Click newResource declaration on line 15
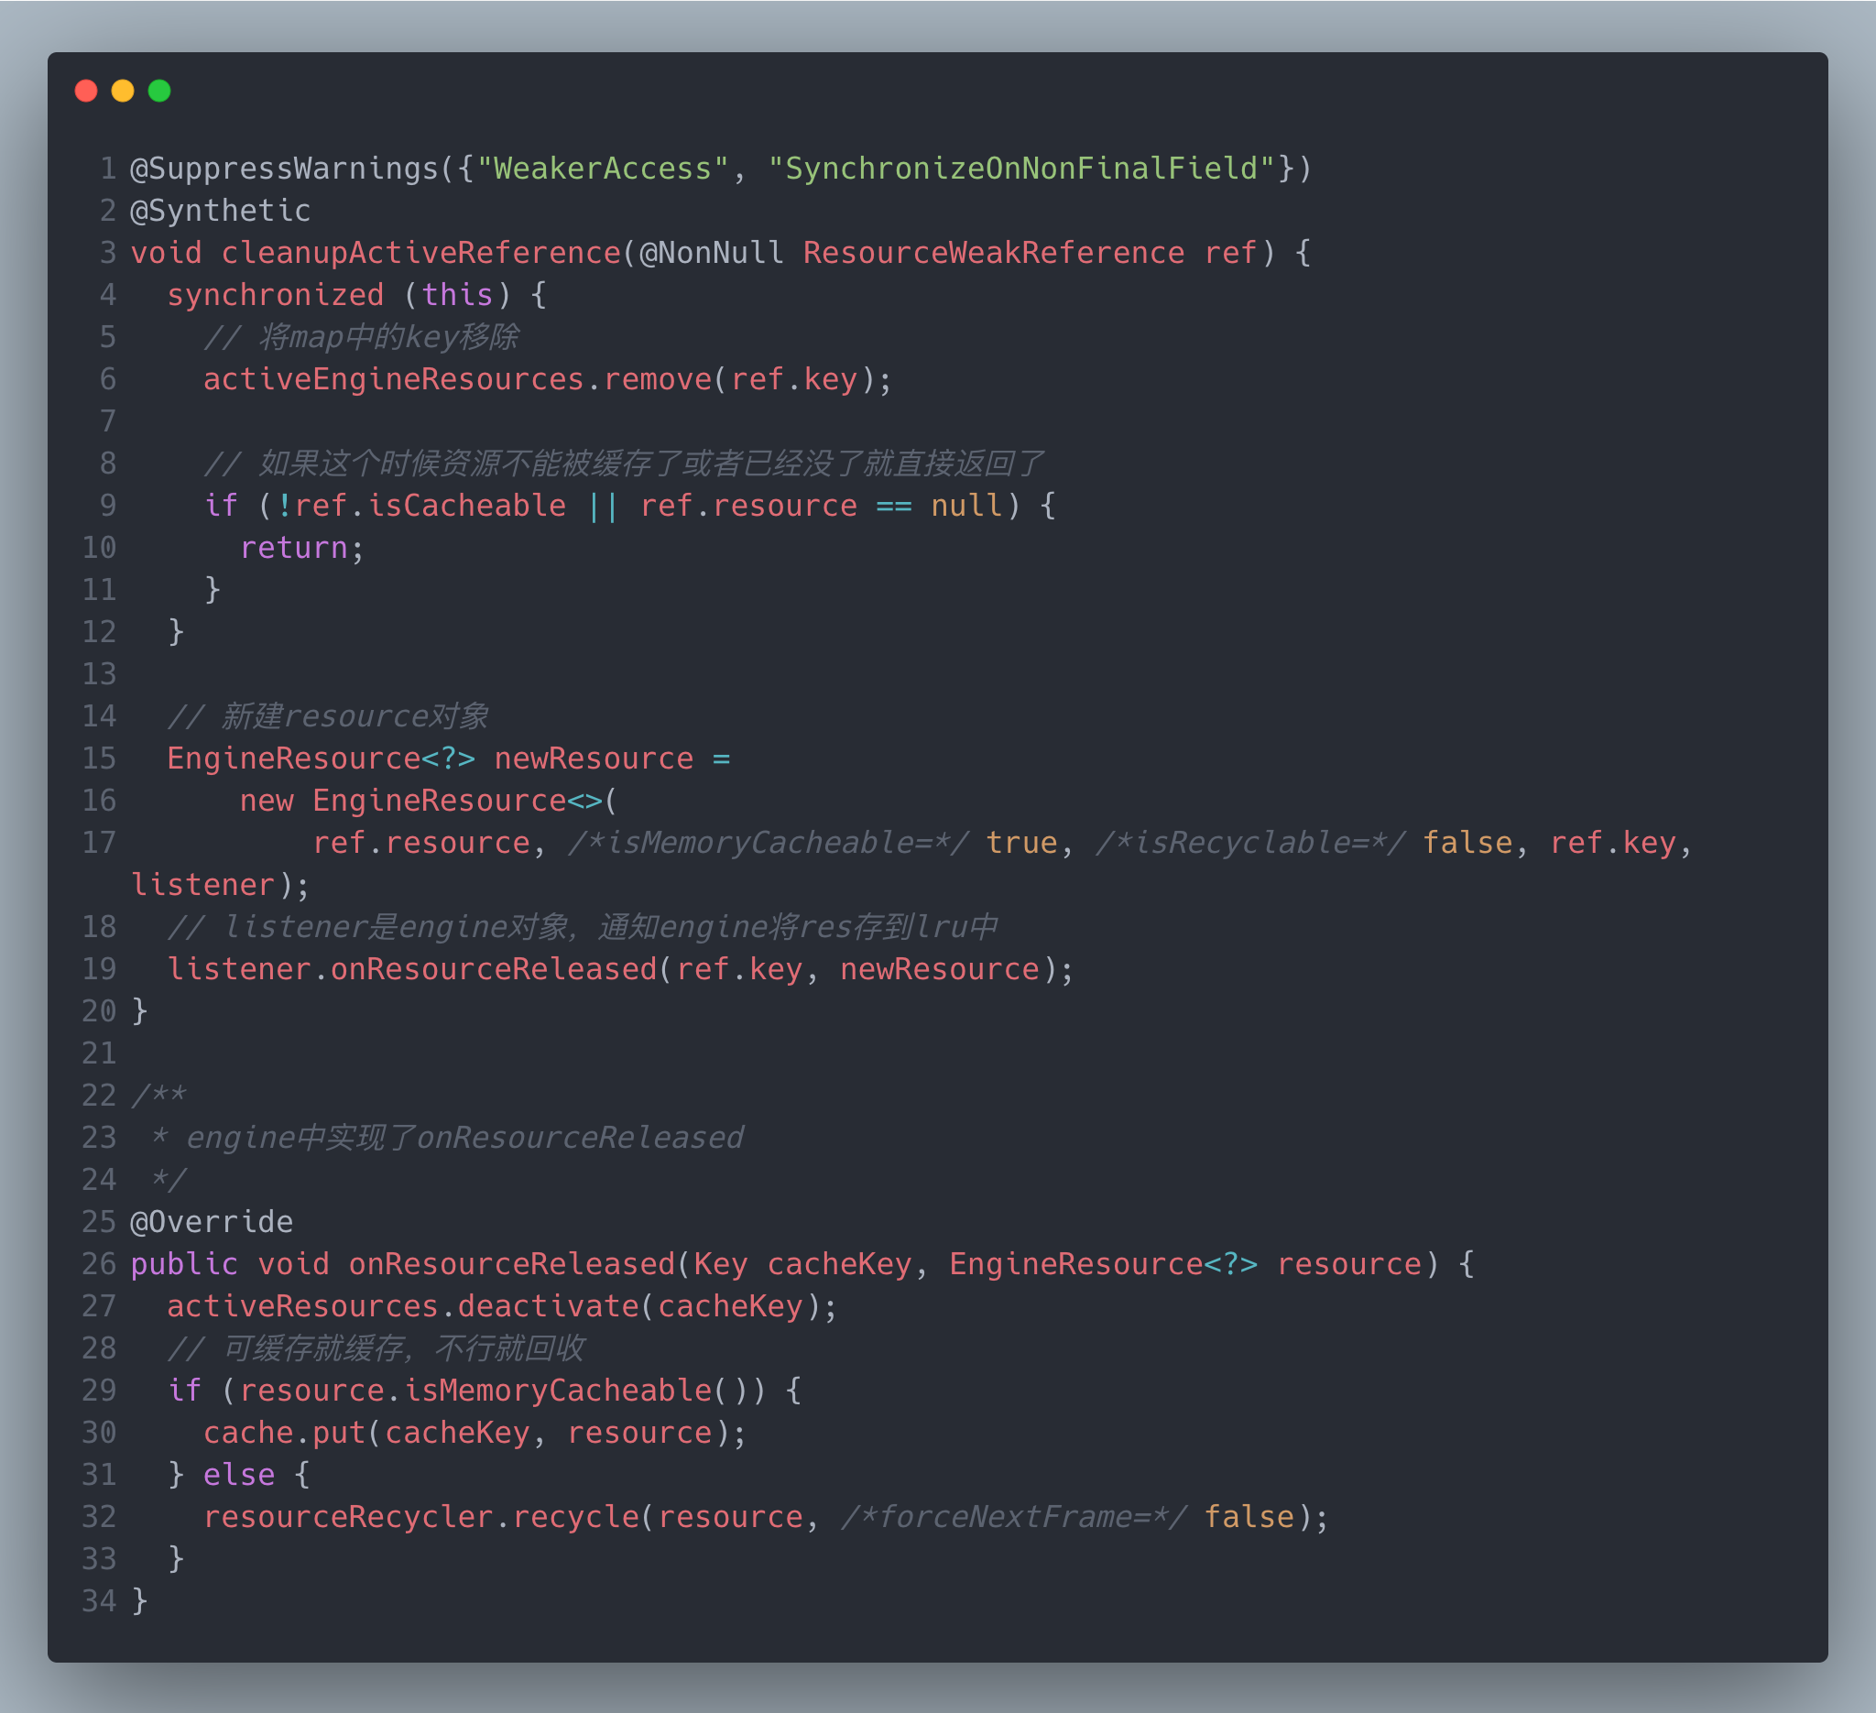The image size is (1876, 1713). tap(594, 758)
